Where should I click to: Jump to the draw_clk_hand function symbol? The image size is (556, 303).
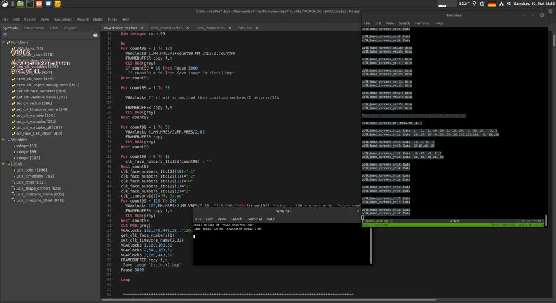click(x=34, y=79)
